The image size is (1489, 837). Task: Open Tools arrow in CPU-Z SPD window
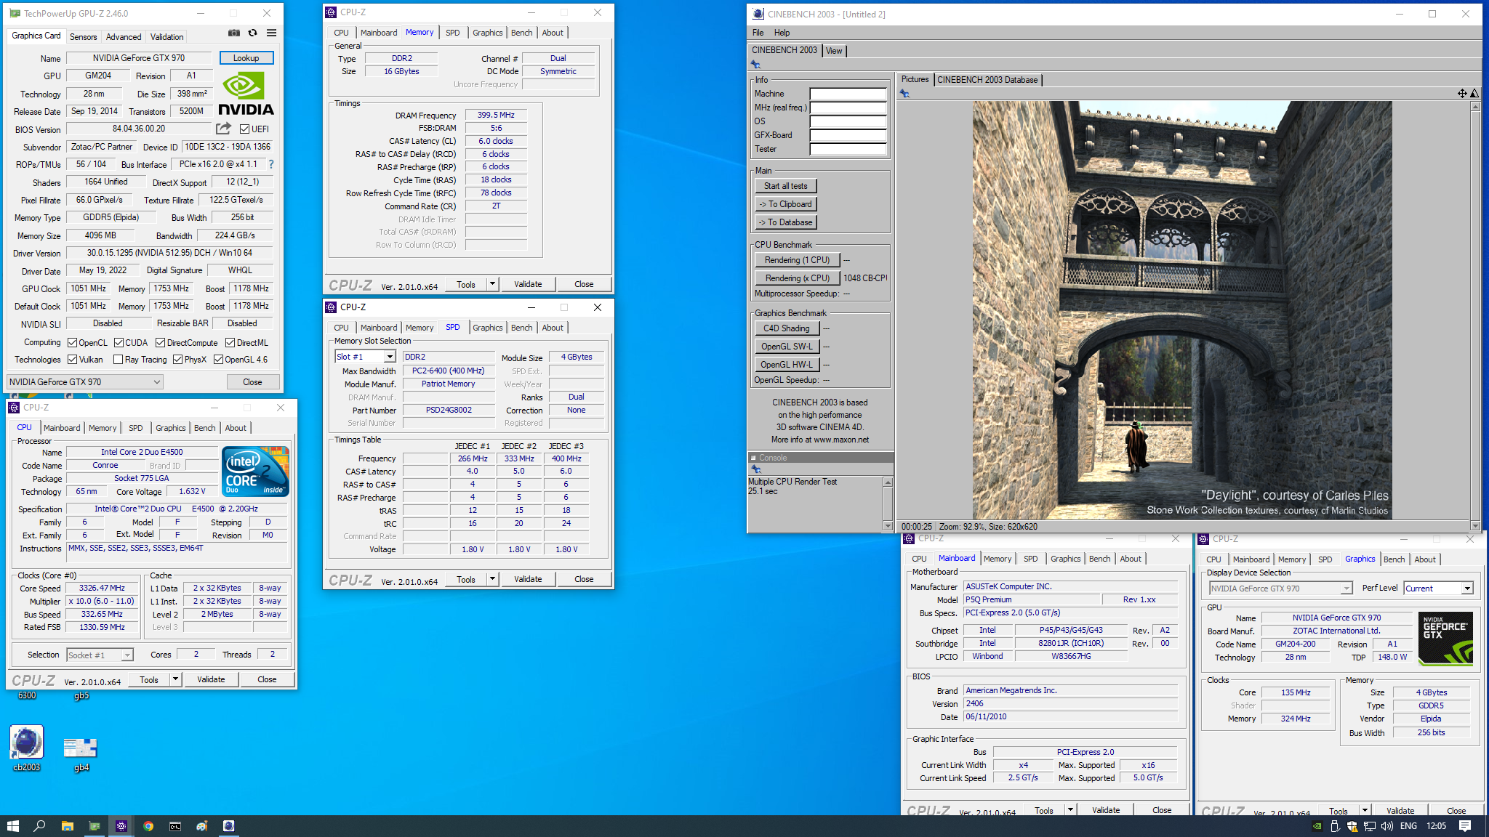tap(492, 579)
